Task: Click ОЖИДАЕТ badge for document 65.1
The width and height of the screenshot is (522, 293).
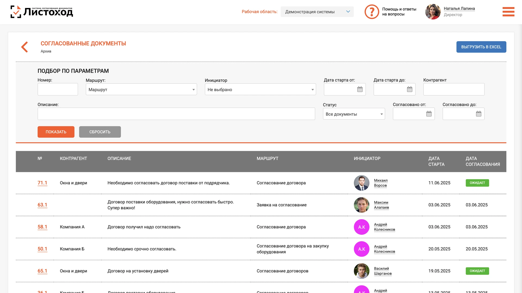Action: pos(477,271)
